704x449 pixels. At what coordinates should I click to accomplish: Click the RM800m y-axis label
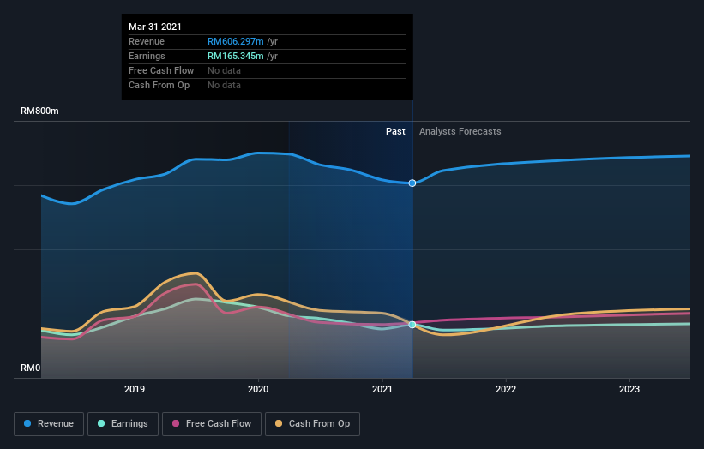(39, 111)
